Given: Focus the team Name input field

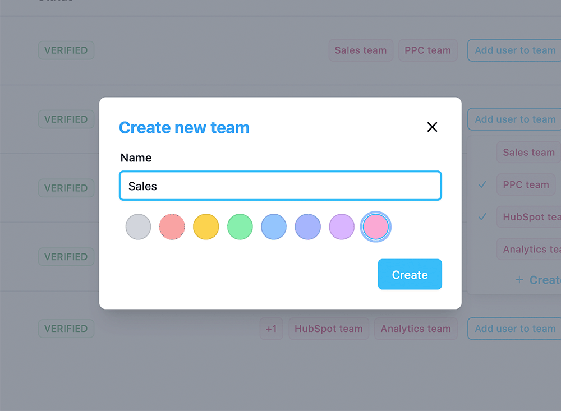Looking at the screenshot, I should click(280, 186).
